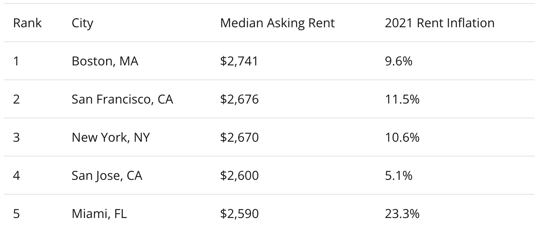Click the 2021 Rent Inflation header
This screenshot has height=232, width=537.
point(439,23)
